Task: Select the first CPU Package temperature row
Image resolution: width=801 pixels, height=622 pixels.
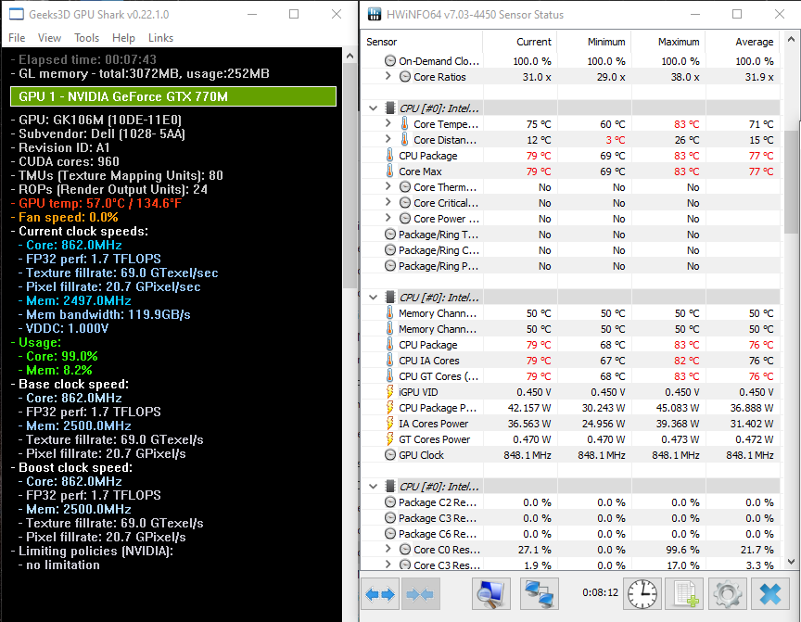Action: click(570, 155)
